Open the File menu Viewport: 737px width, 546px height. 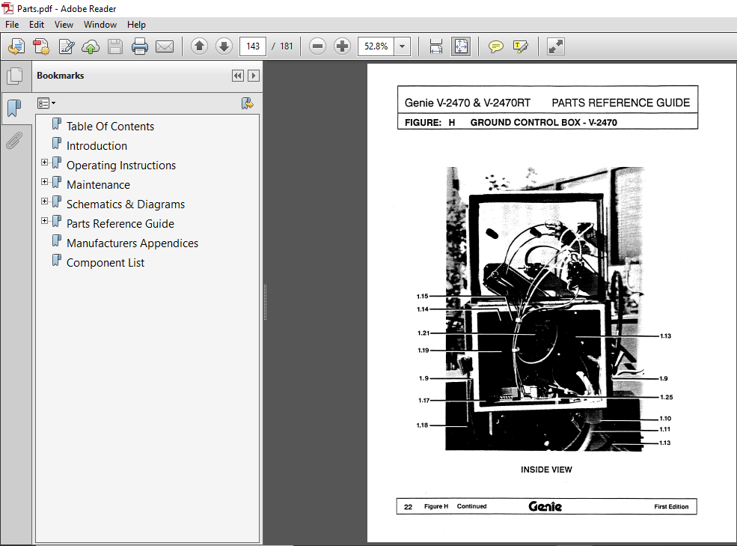tap(12, 25)
